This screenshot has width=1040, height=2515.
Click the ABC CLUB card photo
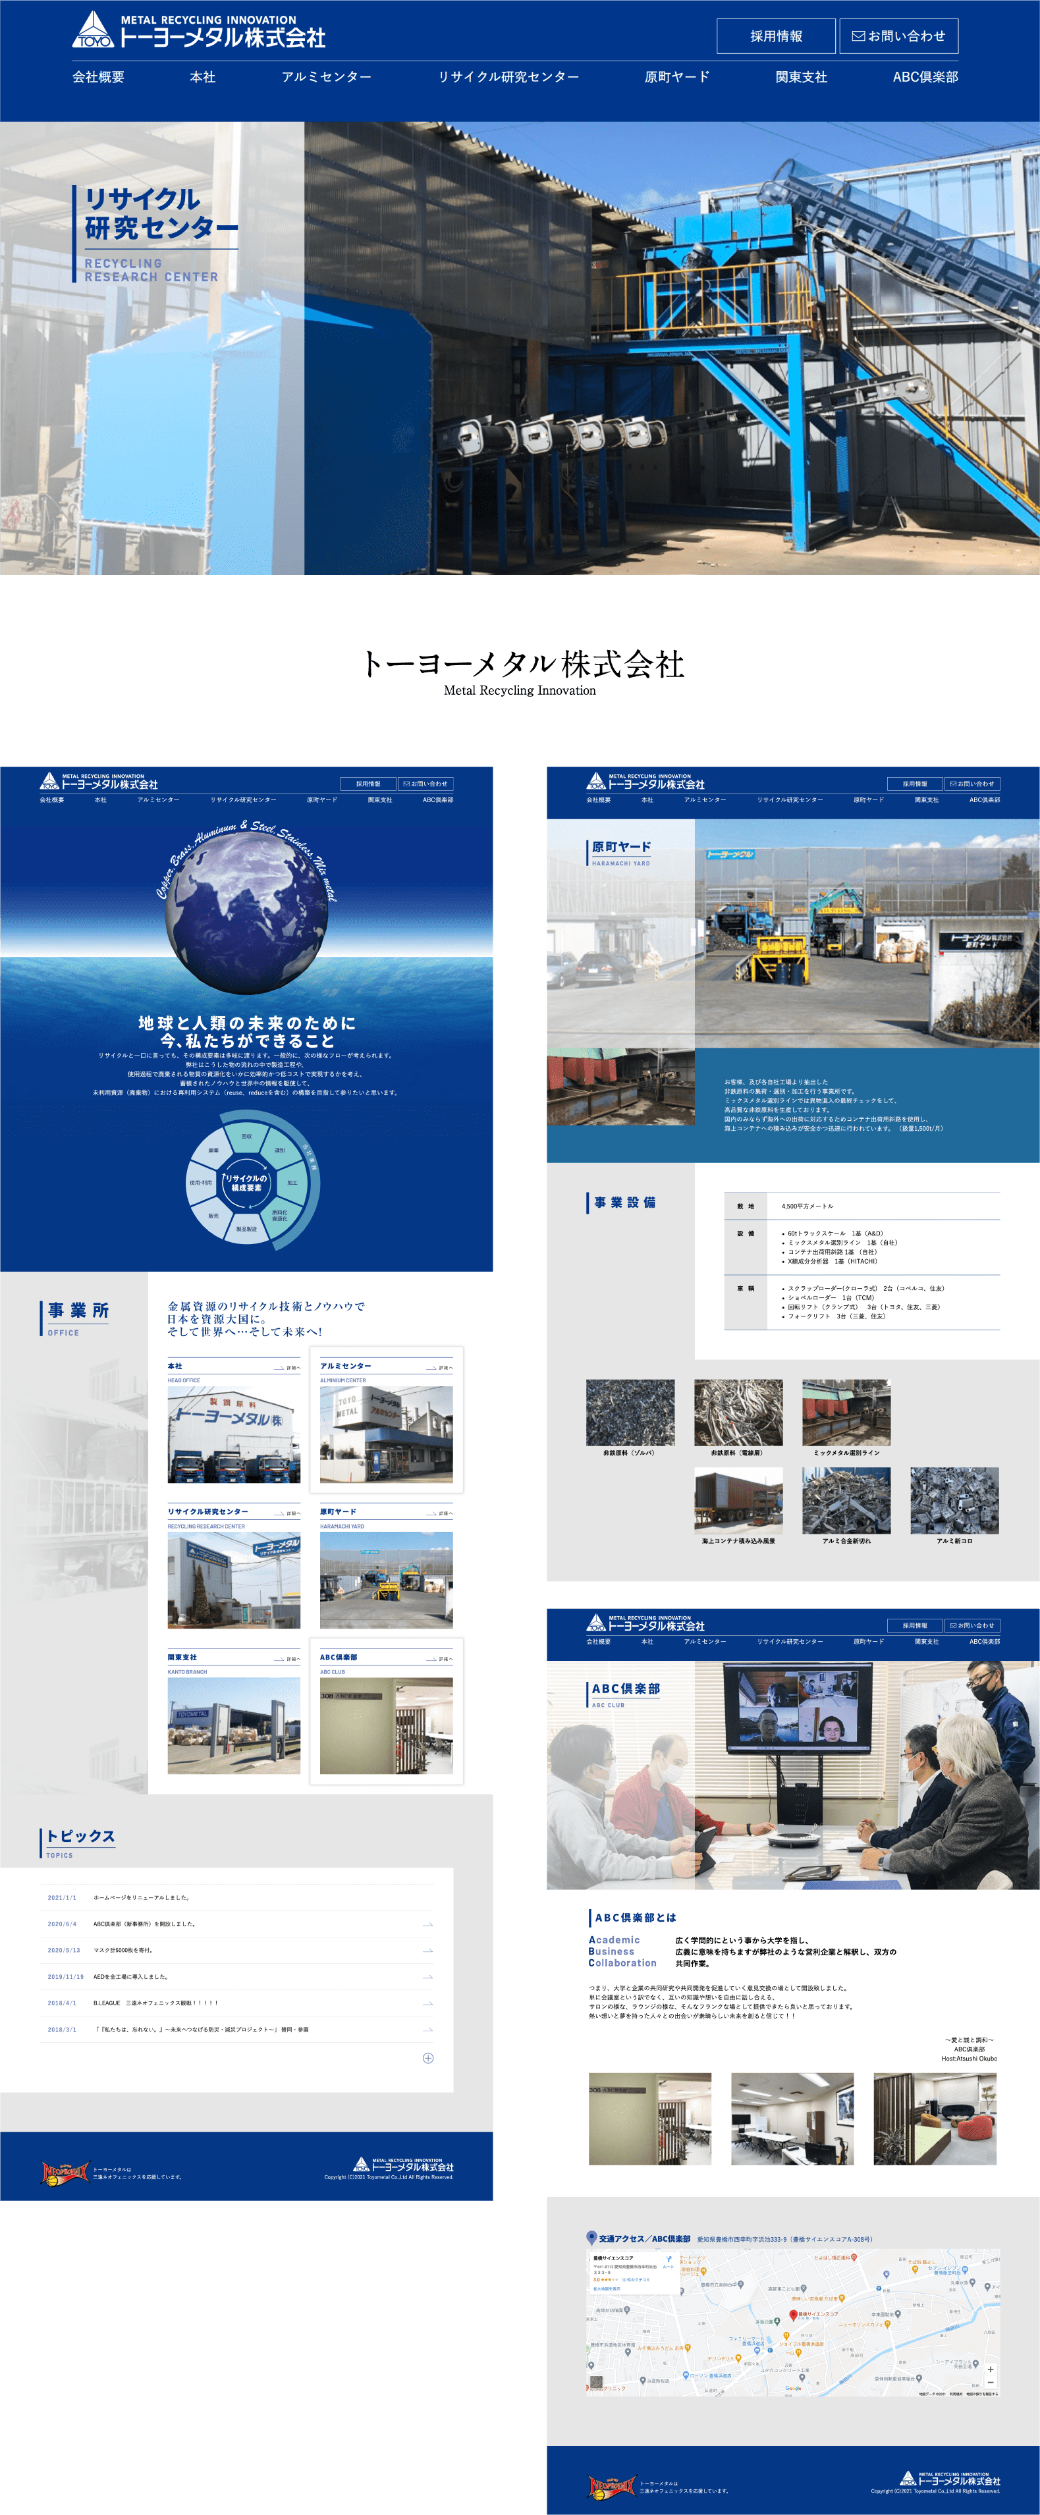(387, 1726)
